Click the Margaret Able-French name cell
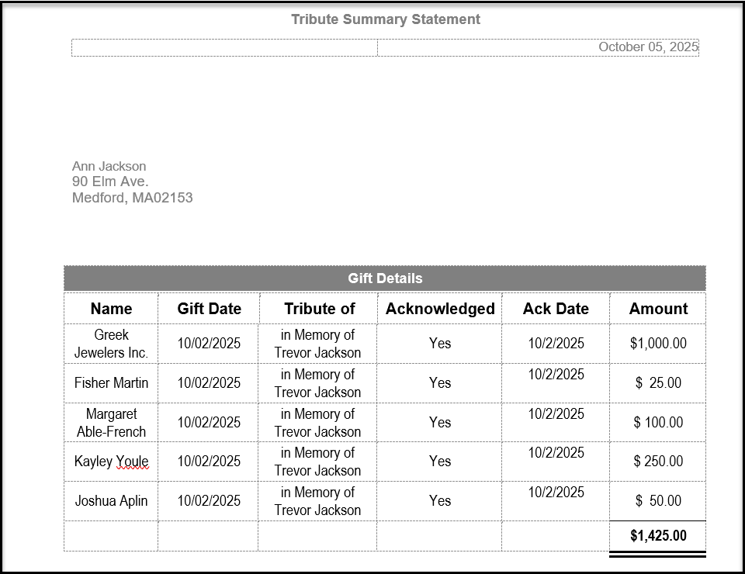 tap(111, 423)
